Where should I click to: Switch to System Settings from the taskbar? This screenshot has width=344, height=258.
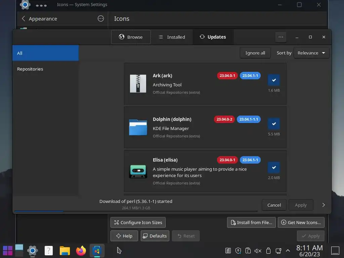33,251
